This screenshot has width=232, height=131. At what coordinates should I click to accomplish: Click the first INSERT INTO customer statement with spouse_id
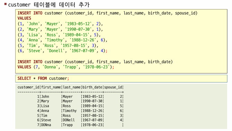107,13
